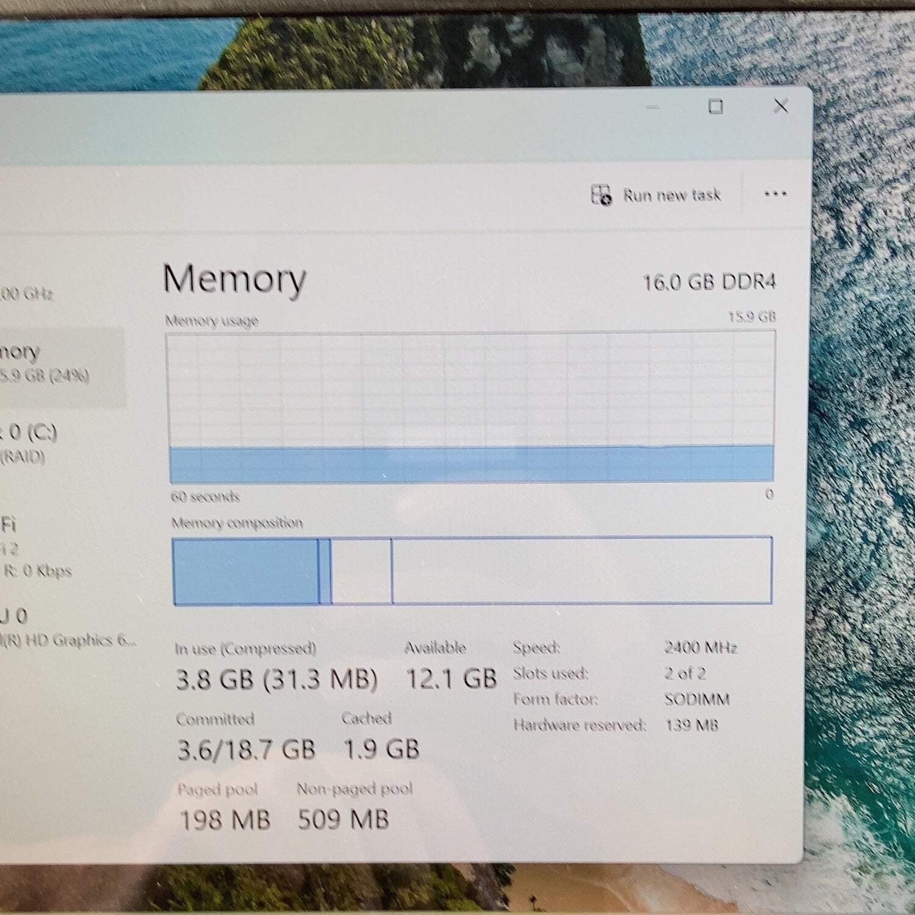
Task: Click the 'Committed' label
Action: tap(215, 719)
